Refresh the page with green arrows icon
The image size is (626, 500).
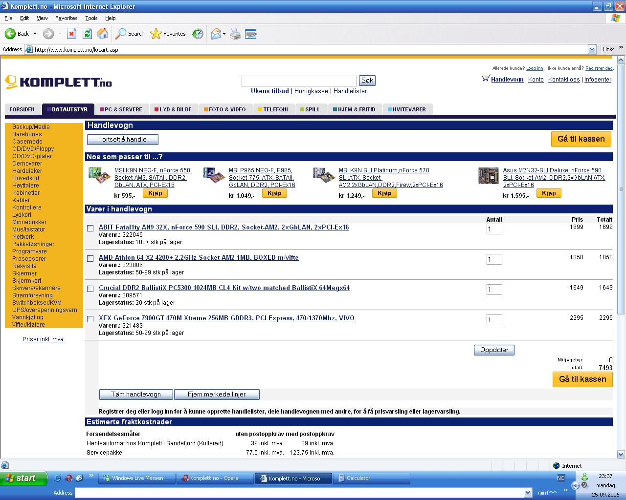(87, 34)
